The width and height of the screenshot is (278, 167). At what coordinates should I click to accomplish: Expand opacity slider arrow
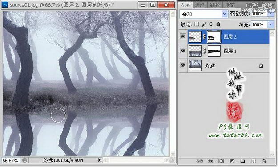coord(271,14)
